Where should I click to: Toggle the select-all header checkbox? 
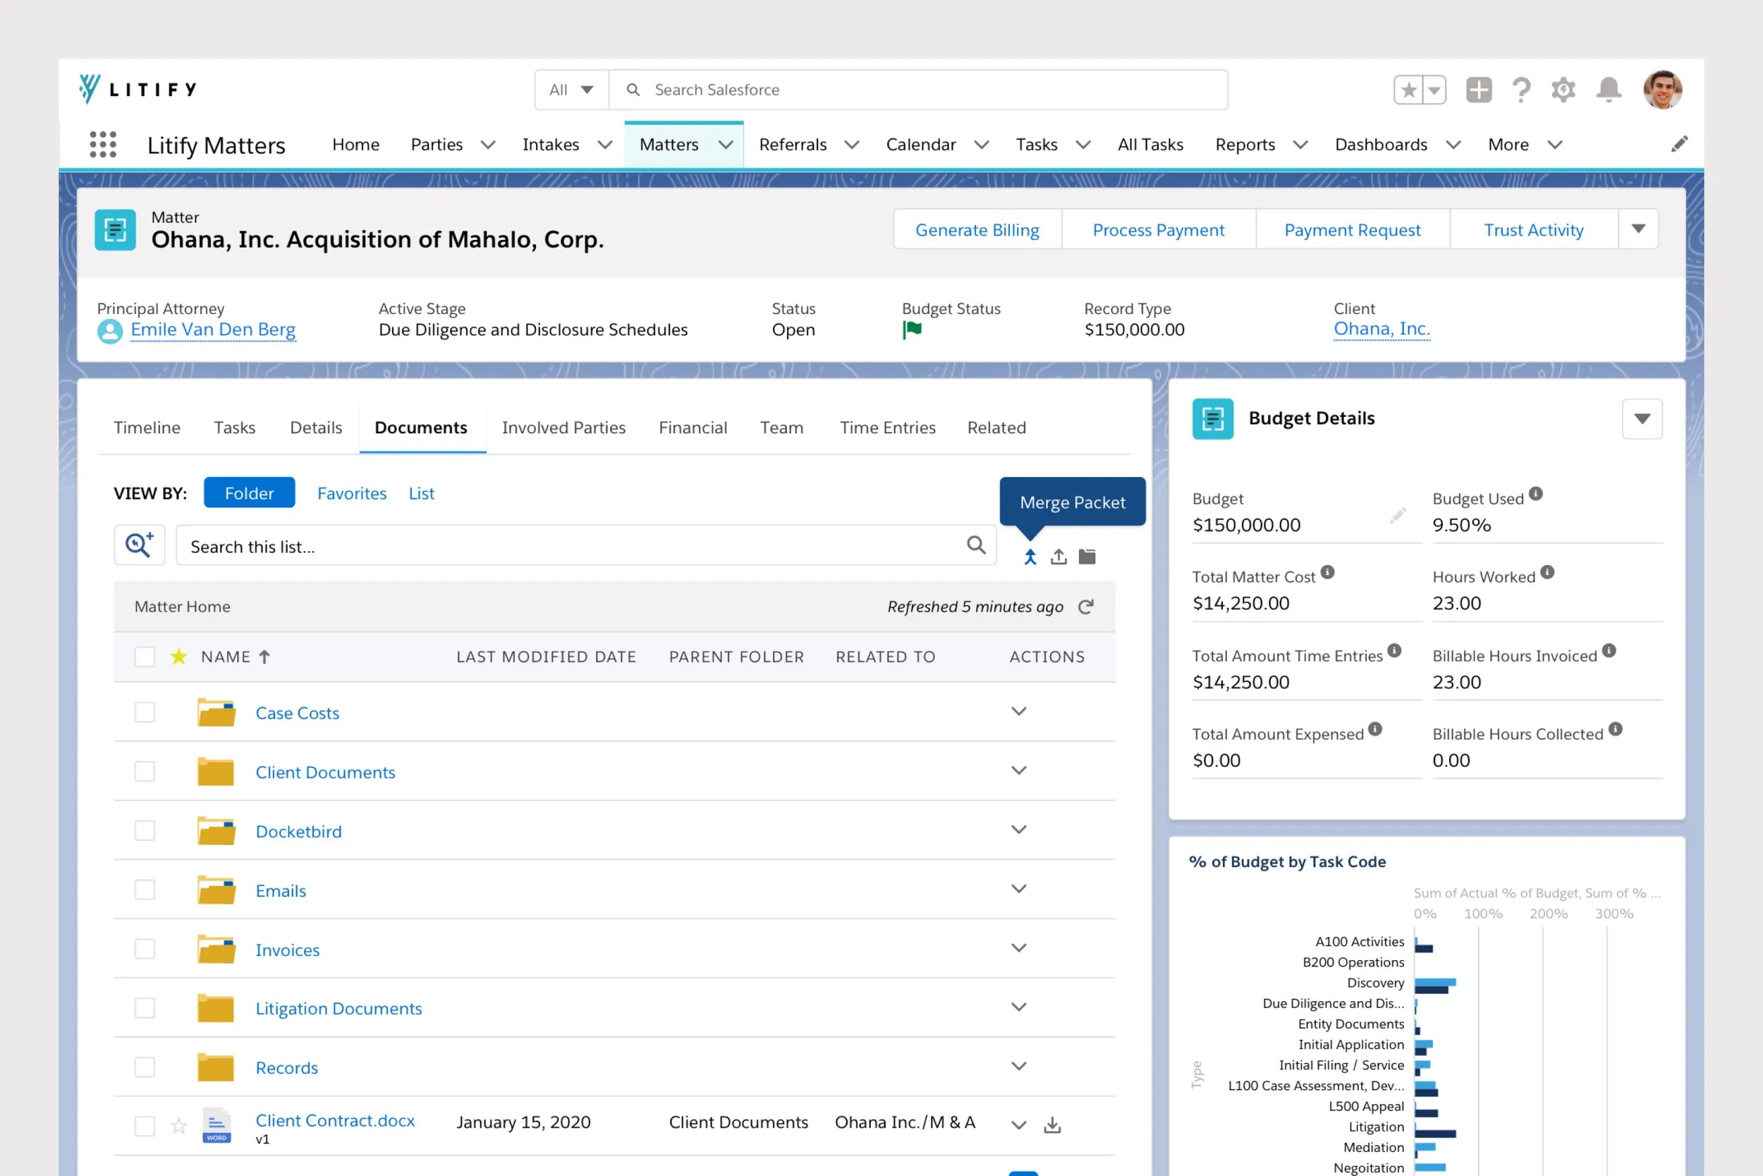tap(145, 657)
